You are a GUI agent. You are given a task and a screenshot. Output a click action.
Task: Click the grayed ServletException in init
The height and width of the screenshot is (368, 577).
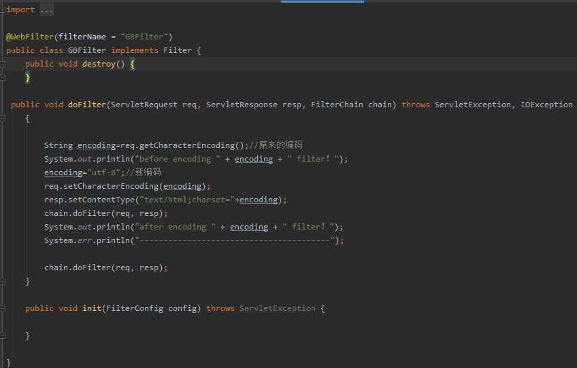coord(278,308)
